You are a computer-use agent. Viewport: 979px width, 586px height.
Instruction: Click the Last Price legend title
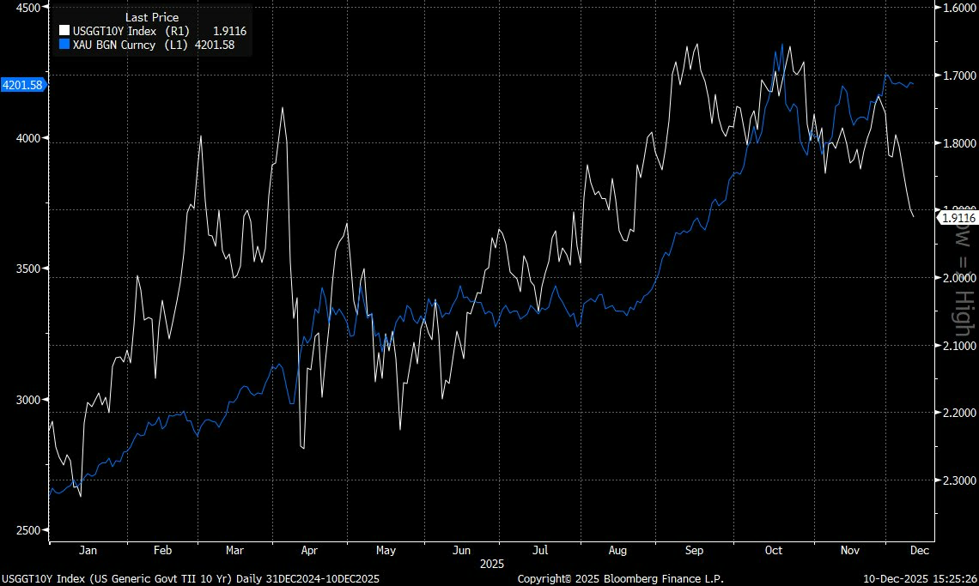[x=151, y=17]
